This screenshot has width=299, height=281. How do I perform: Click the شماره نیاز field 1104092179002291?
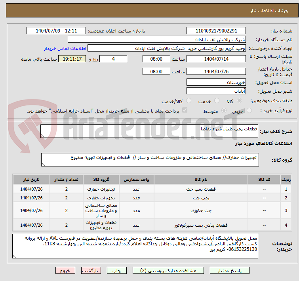click(216, 31)
